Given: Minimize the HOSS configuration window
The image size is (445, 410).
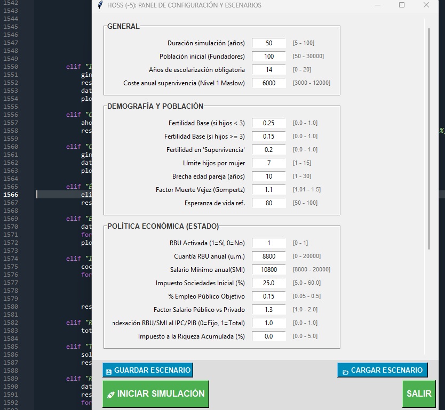Looking at the screenshot, I should 378,5.
